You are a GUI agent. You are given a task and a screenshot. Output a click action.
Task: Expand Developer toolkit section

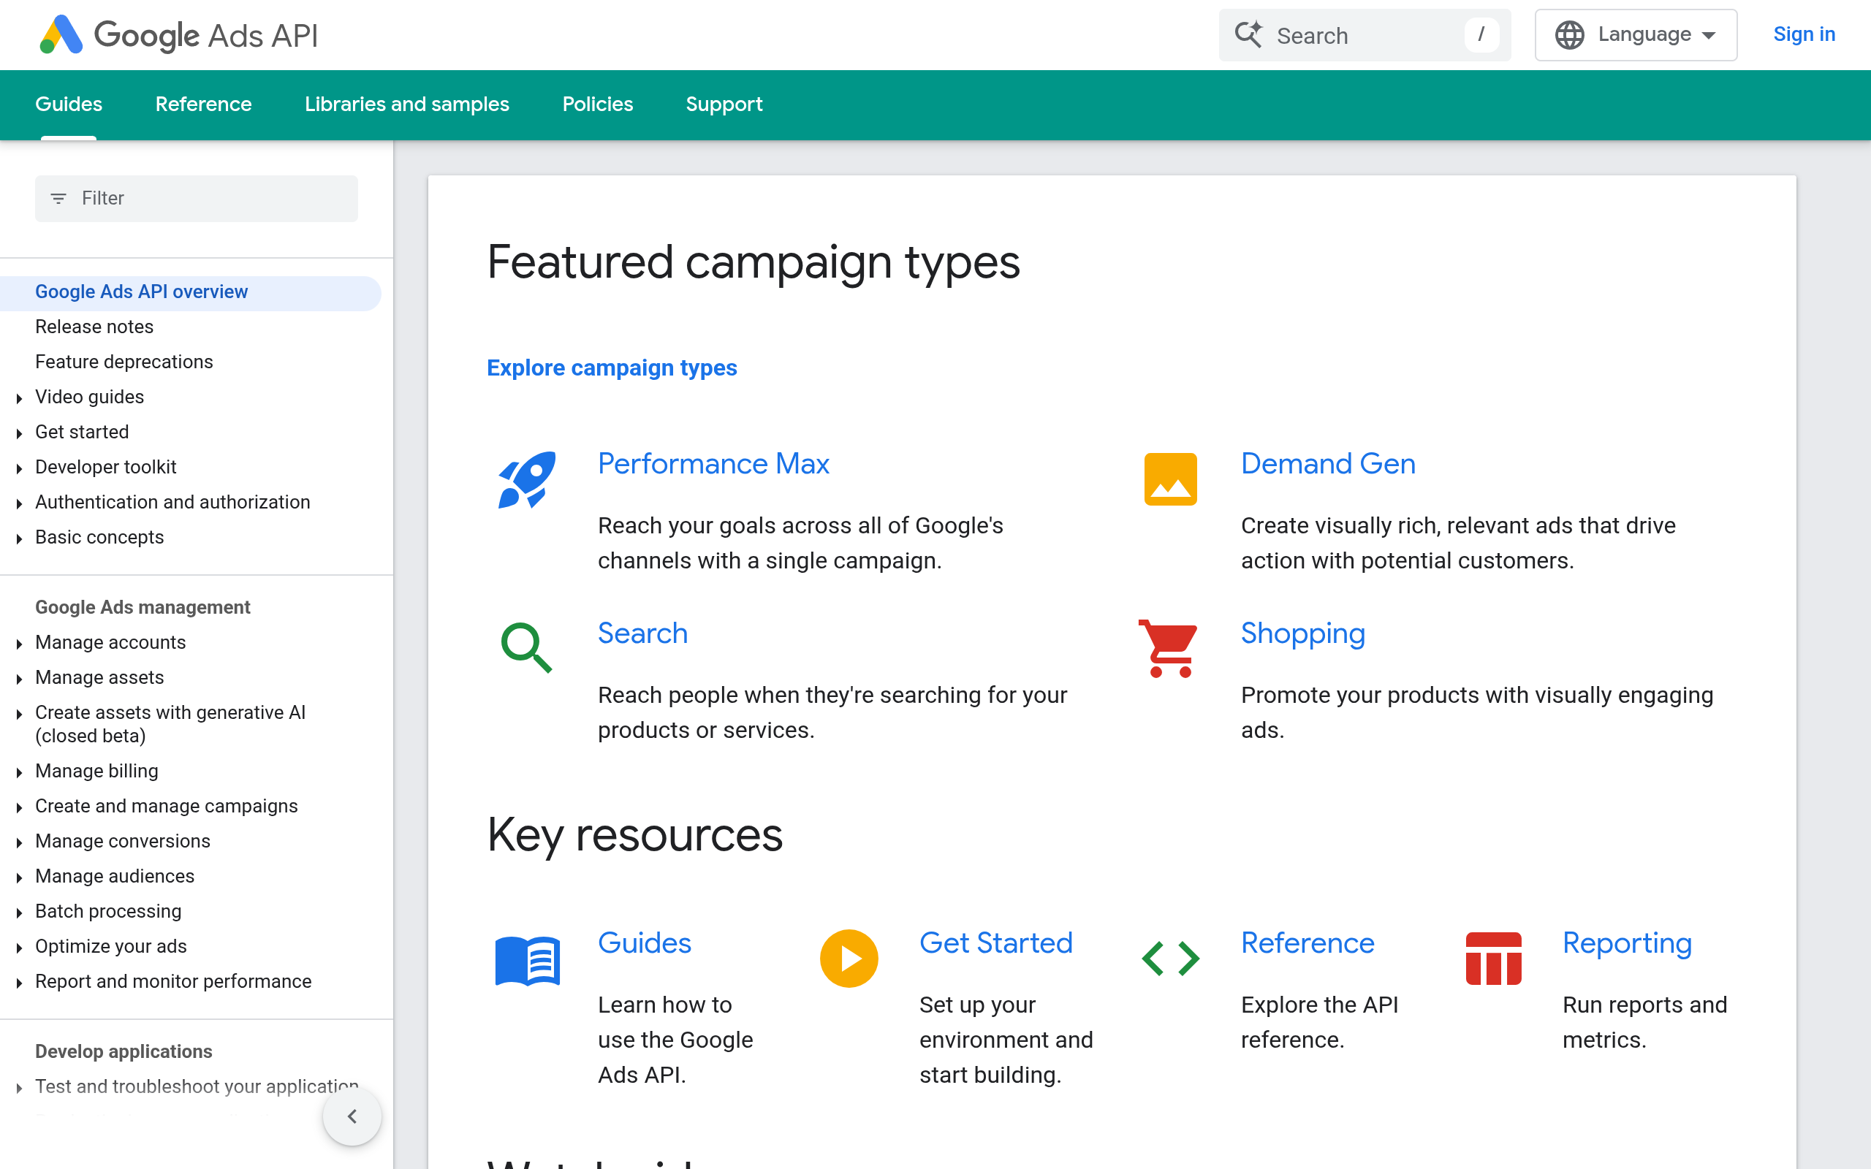pos(19,468)
